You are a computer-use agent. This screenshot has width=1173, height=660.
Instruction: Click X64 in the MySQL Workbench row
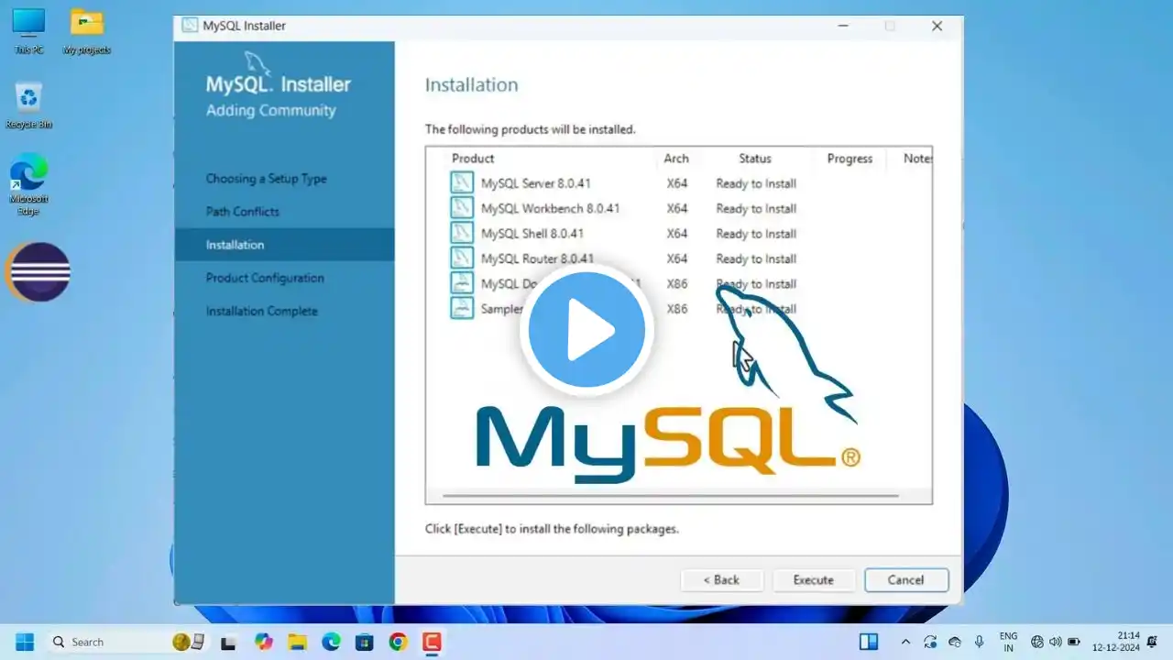pos(677,208)
